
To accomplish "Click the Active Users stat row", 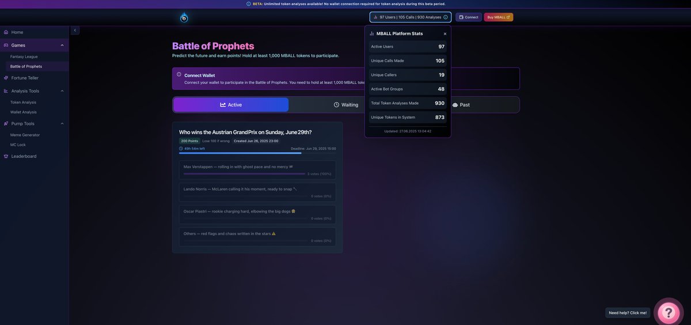I will 408,47.
